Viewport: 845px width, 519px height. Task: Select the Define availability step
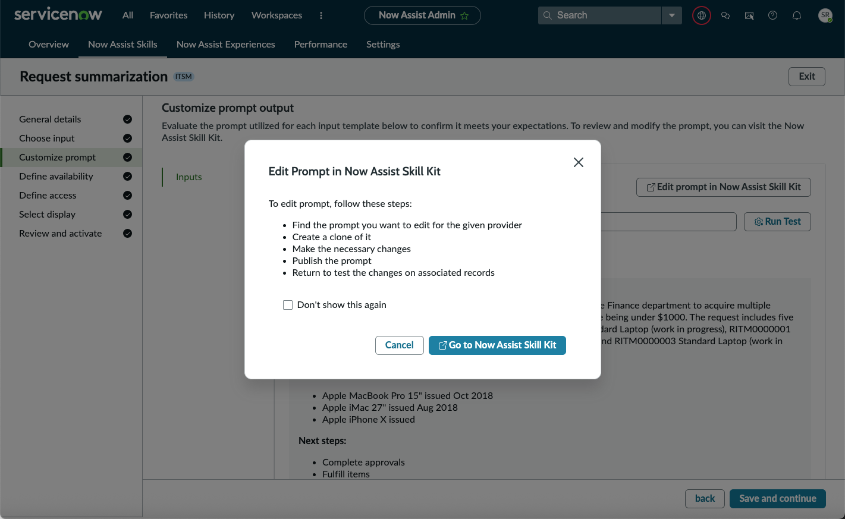(71, 177)
